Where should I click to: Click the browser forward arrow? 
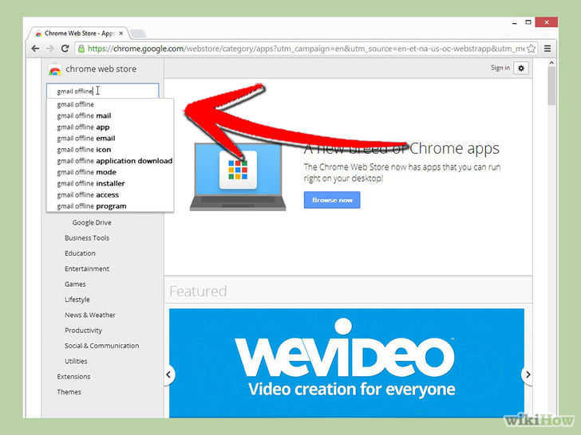click(x=50, y=49)
